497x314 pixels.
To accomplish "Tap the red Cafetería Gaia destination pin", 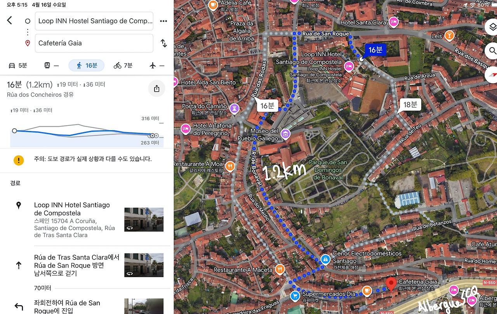I will 391,284.
